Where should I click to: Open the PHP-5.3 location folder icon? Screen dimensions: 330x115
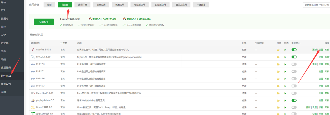[x=278, y=86]
